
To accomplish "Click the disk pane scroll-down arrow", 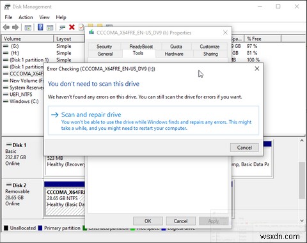I will (302, 221).
